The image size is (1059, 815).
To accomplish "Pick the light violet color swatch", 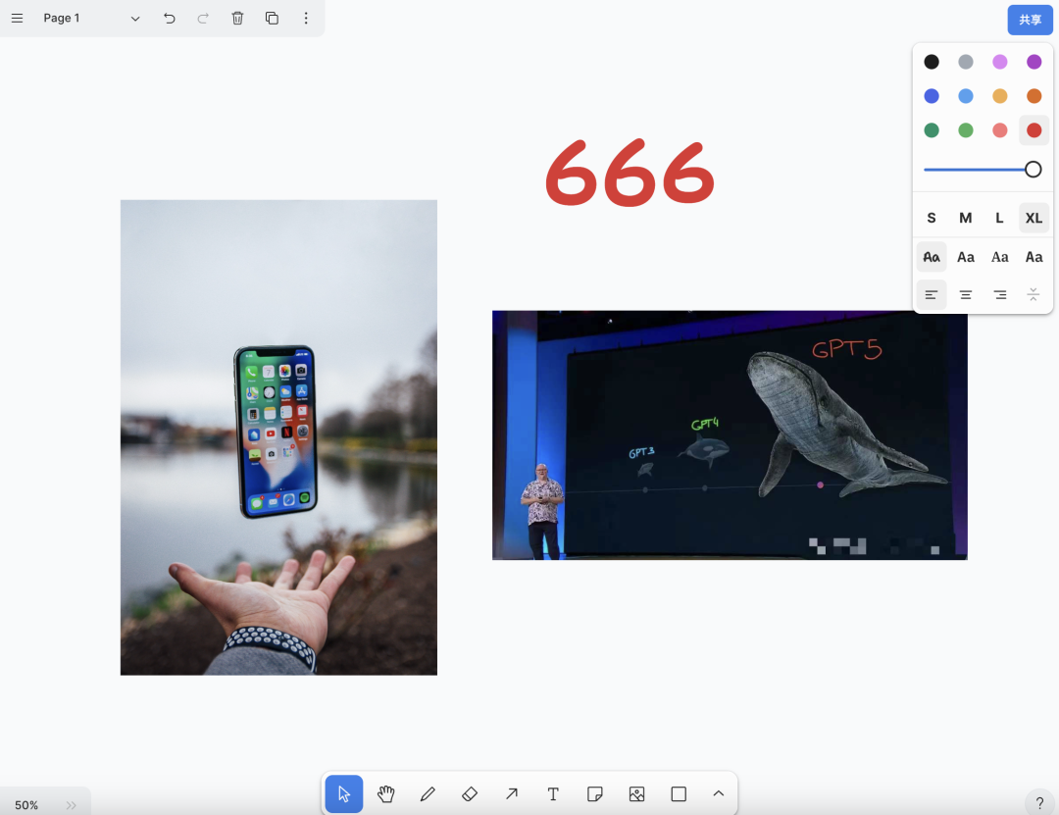I will coord(999,62).
